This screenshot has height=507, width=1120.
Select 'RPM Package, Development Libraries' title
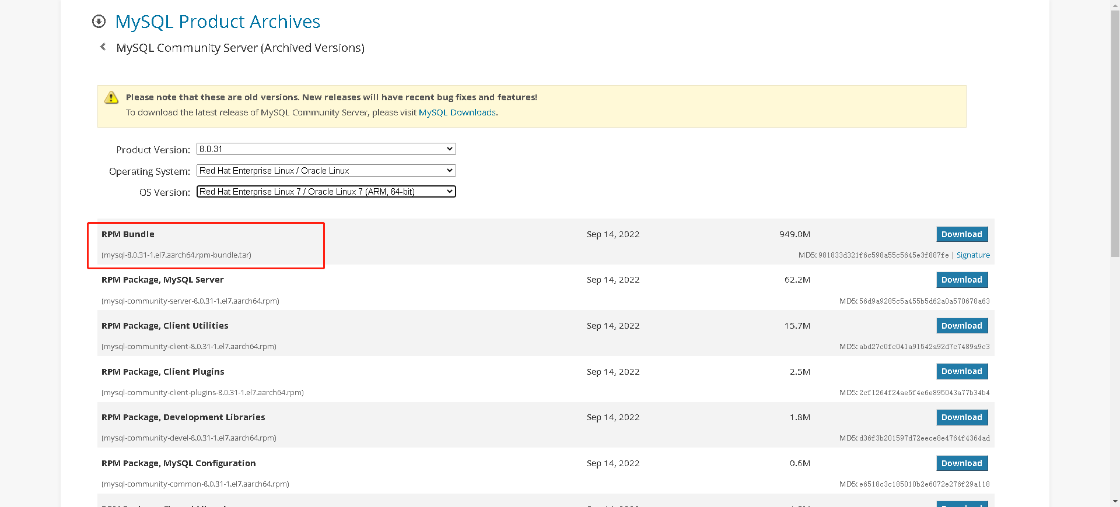[x=183, y=417]
